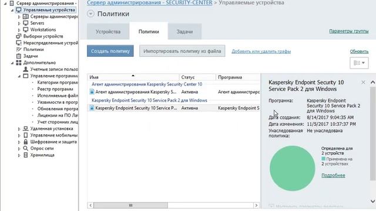Close the policy details side panel

363,83
